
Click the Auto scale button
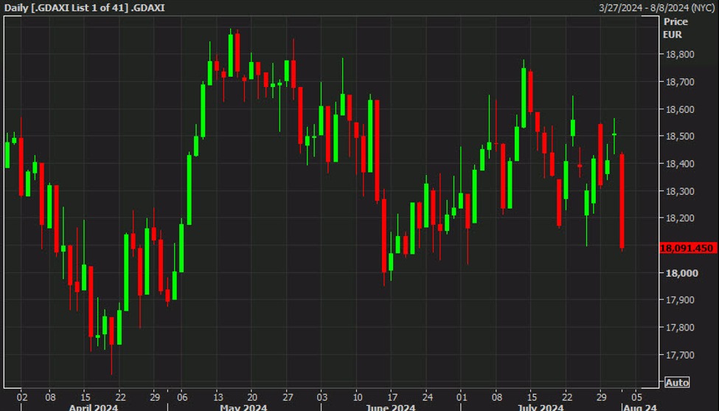(x=677, y=382)
